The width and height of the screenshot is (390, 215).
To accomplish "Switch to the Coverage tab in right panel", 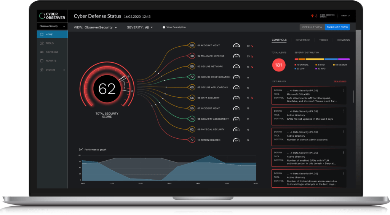I will pos(303,40).
